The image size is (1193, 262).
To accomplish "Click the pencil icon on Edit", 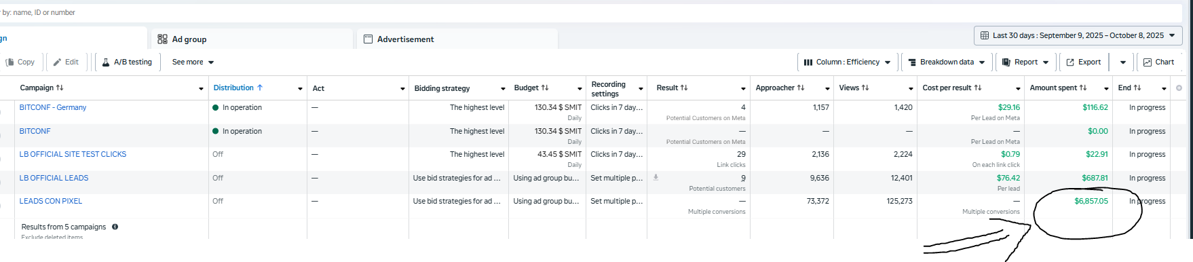I will tap(58, 62).
